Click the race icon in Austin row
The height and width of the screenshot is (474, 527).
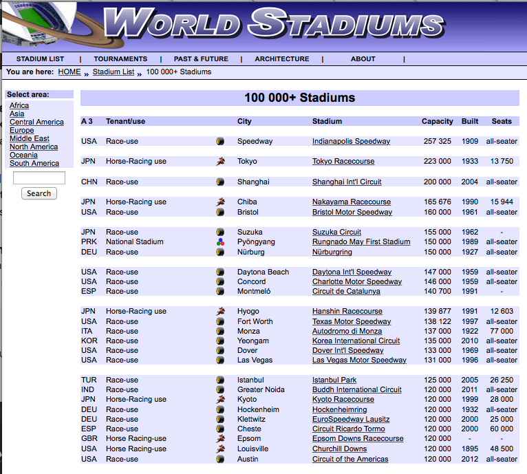(220, 459)
